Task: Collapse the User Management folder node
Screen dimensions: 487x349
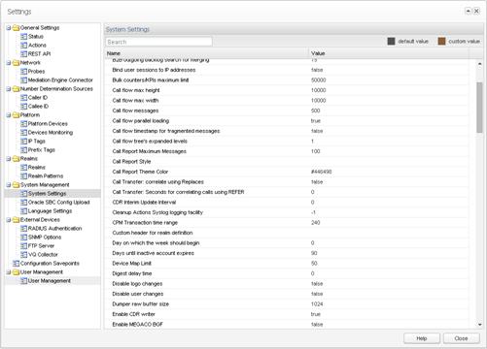Action: (x=9, y=272)
